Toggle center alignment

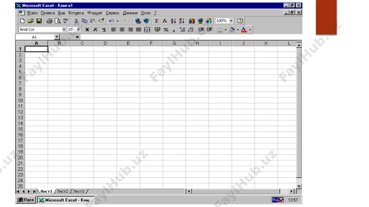pos(122,29)
